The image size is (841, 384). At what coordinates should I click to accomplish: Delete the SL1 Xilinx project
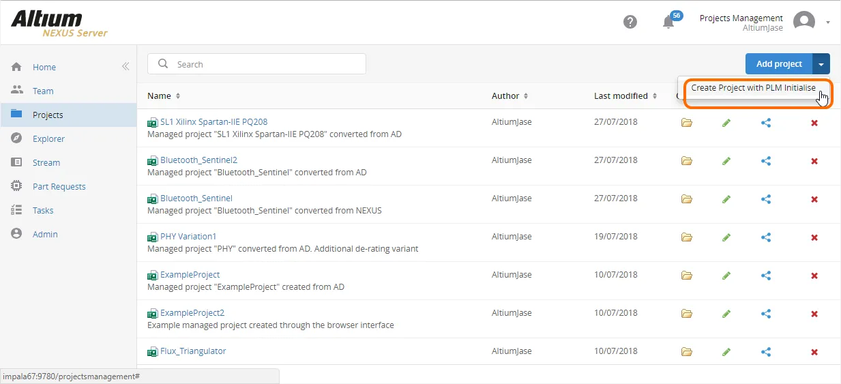click(814, 123)
